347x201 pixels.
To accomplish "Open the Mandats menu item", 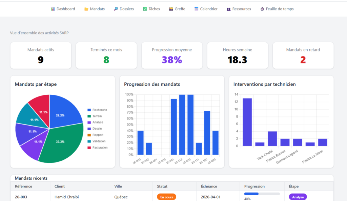I will (x=97, y=9).
